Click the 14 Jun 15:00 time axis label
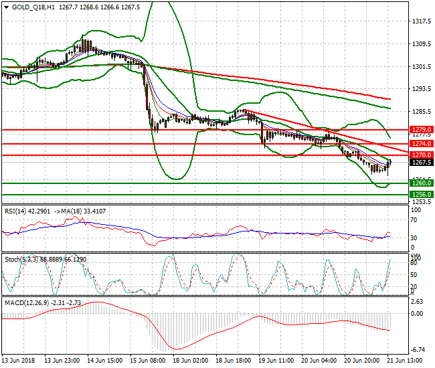This screenshot has height=368, width=435. [105, 361]
